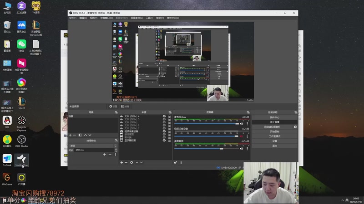Remove selected source with the minus icon
Viewport: 364px width, 204px height.
coord(126,163)
